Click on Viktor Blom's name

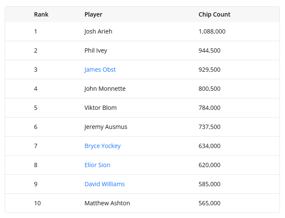pos(100,108)
